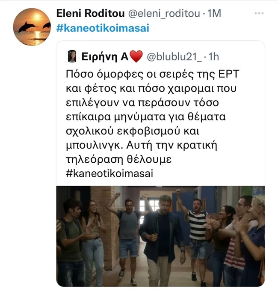Open the three-dot more options menu
The width and height of the screenshot is (278, 289).
259,14
